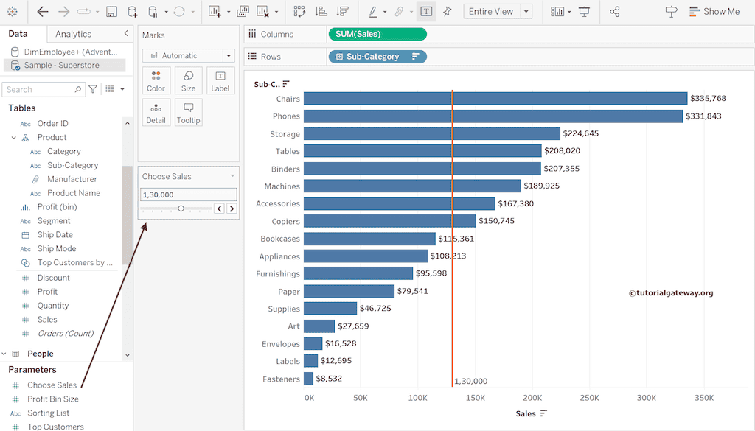The image size is (755, 431).
Task: Switch to the Analytics tab
Action: [74, 34]
